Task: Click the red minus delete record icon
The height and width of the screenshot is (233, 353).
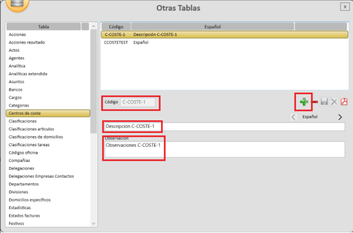Action: coord(315,102)
